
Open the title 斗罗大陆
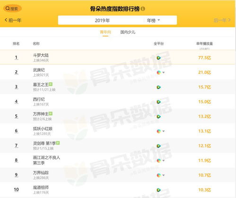coord(41,55)
